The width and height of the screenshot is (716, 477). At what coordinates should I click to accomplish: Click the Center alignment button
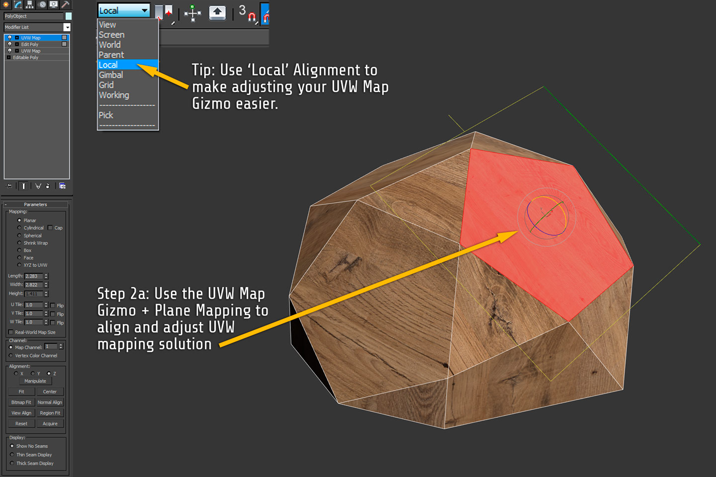pyautogui.click(x=50, y=392)
